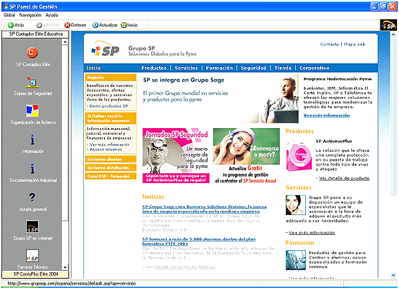
Task: Click Si Online Servicio información empresas heading
Action: 110,118
